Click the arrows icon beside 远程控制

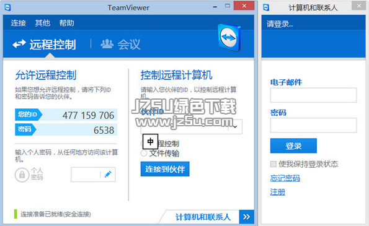19,44
